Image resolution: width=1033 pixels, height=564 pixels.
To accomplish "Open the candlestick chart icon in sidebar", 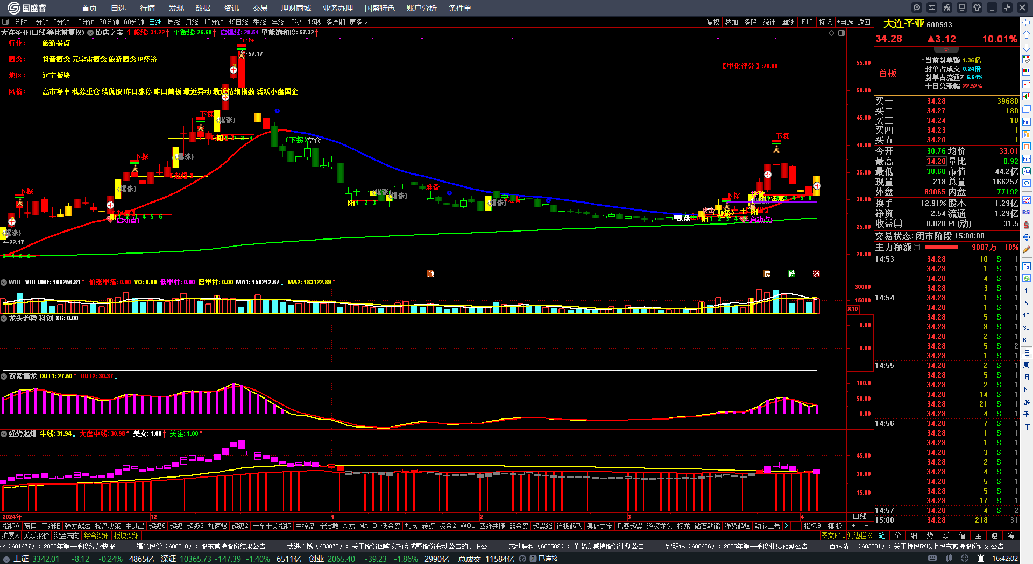I will [x=1027, y=97].
